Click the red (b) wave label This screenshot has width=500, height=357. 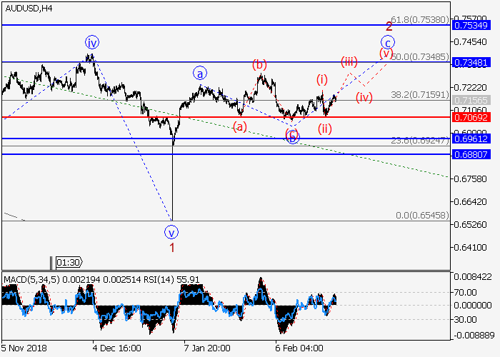point(259,65)
